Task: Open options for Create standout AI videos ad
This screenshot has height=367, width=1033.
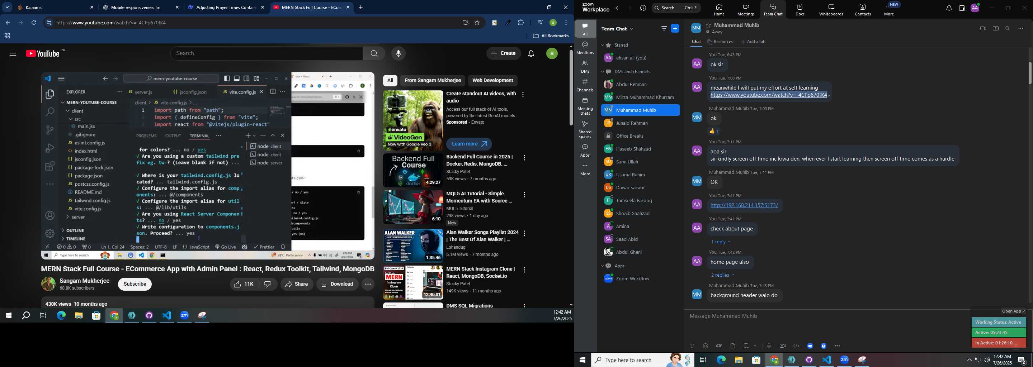Action: pos(523,95)
